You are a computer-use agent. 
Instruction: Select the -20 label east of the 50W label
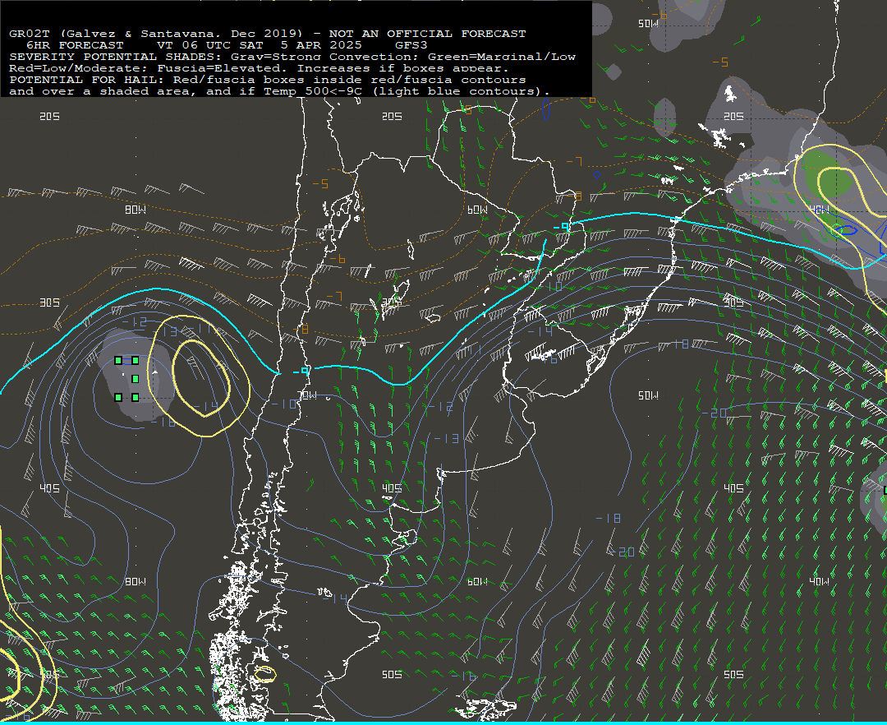click(x=715, y=413)
